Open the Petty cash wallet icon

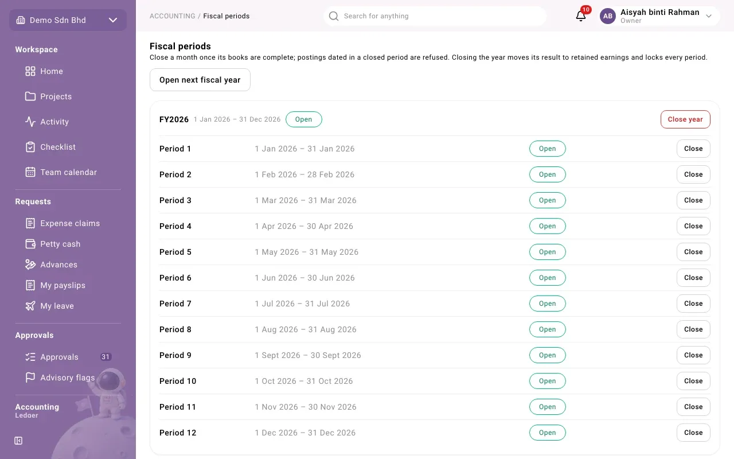click(30, 244)
